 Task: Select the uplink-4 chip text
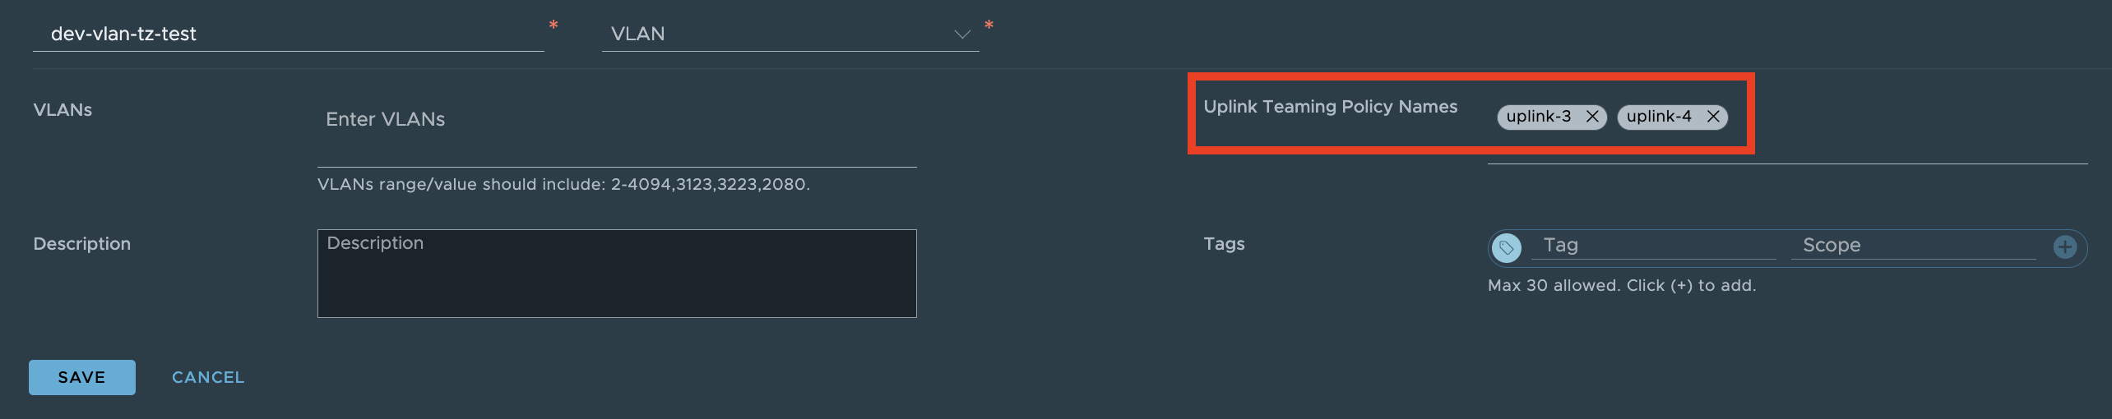click(1659, 117)
